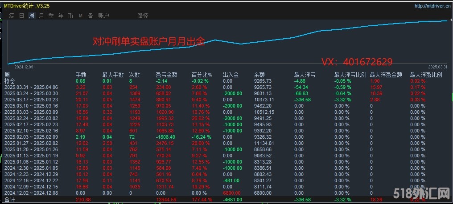Click balance value 11134.81
The width and height of the screenshot is (453, 204).
264,143
